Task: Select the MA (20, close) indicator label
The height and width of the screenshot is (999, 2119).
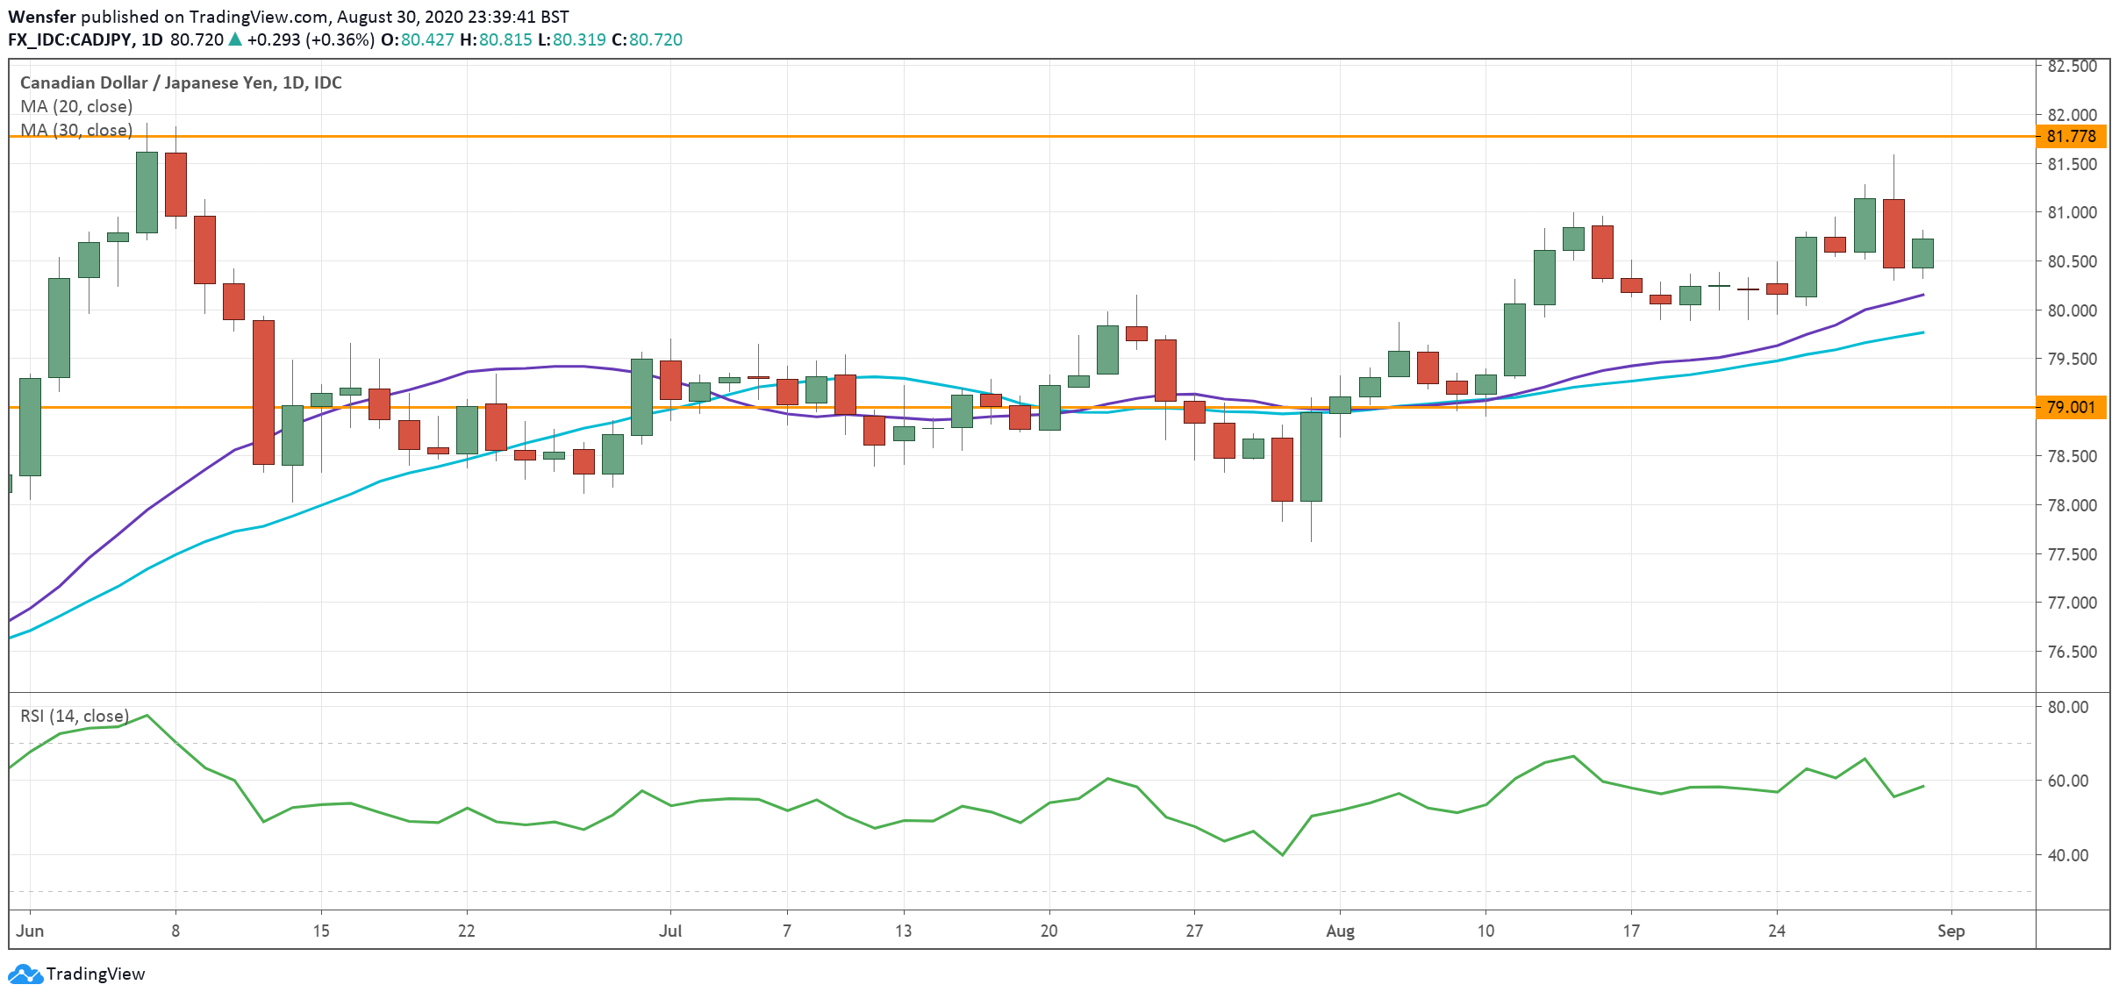Action: (x=76, y=106)
